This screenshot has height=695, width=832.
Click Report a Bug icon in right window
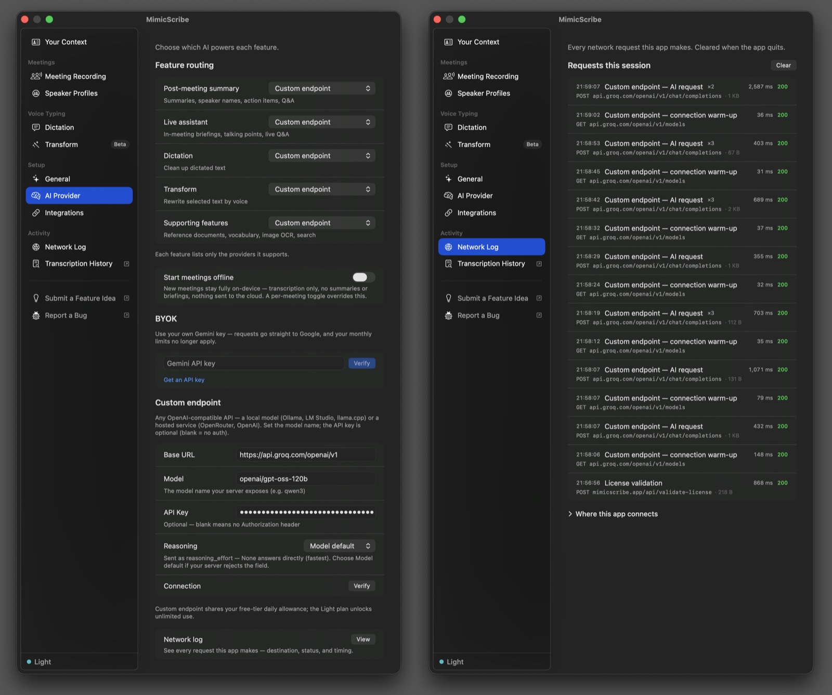click(448, 315)
